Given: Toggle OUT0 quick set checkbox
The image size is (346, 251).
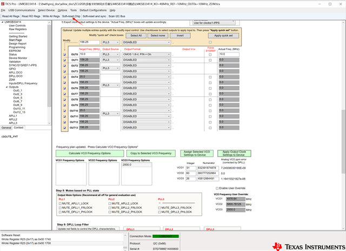Looking at the screenshot, I should [x=65, y=55].
